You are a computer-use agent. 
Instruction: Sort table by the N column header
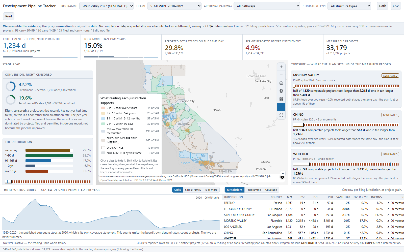(289, 197)
